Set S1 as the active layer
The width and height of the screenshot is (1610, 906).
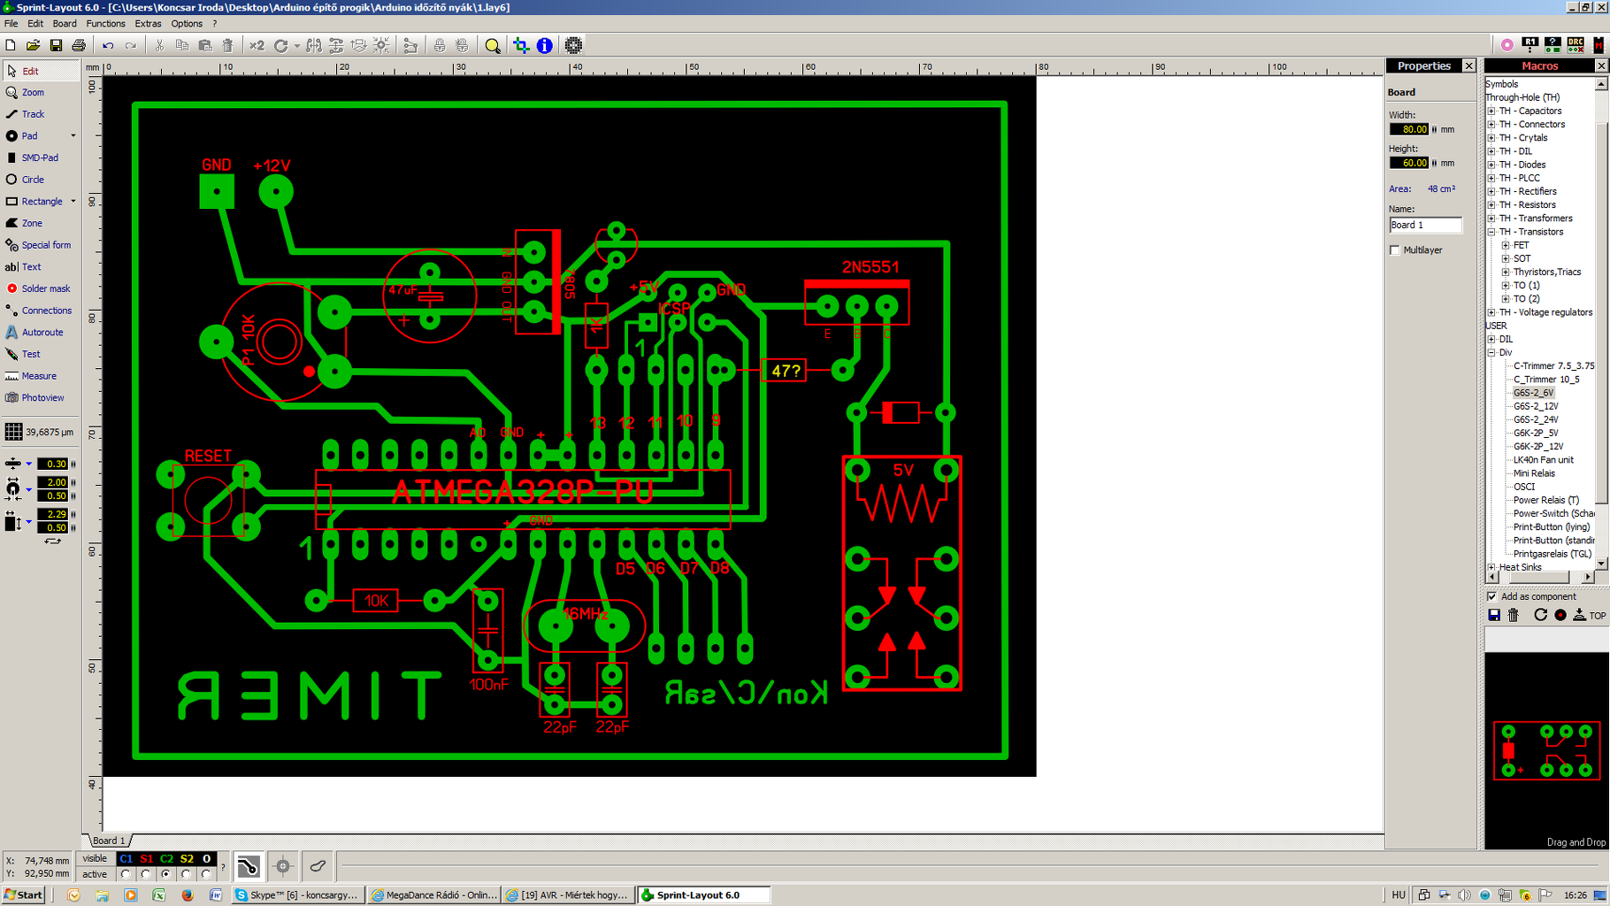(x=146, y=874)
